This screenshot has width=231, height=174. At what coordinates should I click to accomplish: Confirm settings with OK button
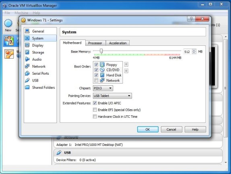148,129
